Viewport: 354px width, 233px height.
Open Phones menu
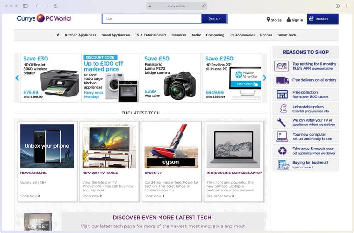(x=266, y=35)
